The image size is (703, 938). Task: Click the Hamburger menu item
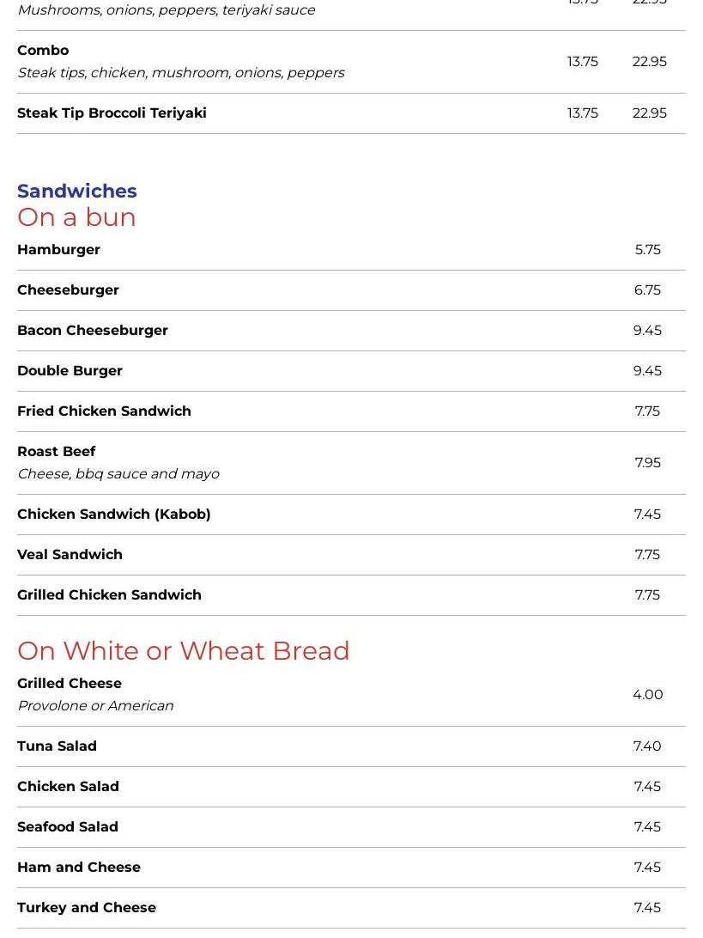[58, 250]
